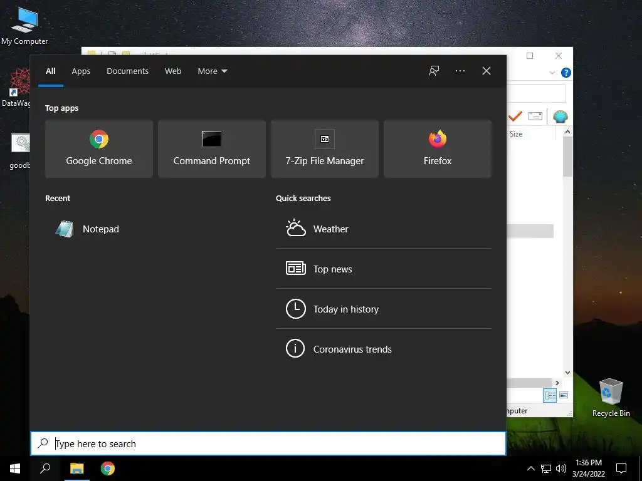Click the Explorer scrollbar up arrow
The width and height of the screenshot is (642, 481).
[x=567, y=132]
